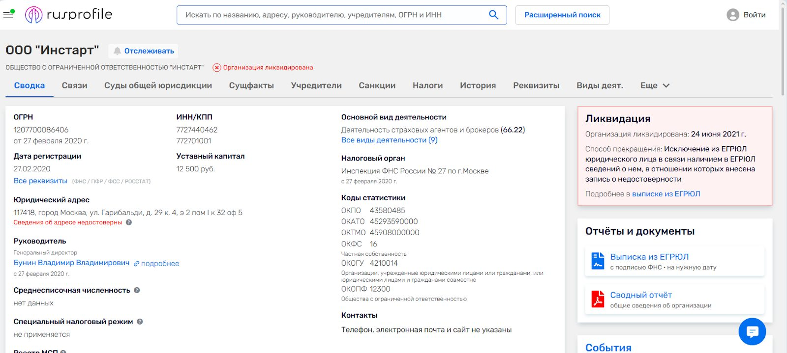787x353 pixels.
Task: Open Все виды деятельности (9) link
Action: [x=390, y=140]
